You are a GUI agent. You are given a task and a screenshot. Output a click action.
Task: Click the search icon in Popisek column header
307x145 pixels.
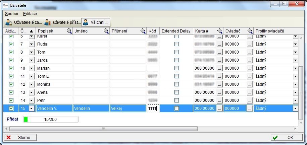coord(69,31)
